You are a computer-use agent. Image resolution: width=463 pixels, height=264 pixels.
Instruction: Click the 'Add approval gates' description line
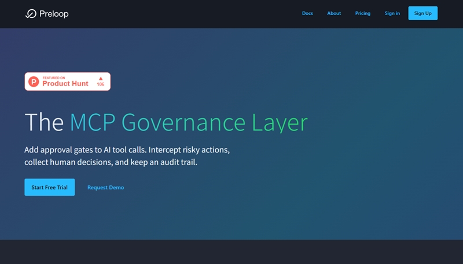127,150
